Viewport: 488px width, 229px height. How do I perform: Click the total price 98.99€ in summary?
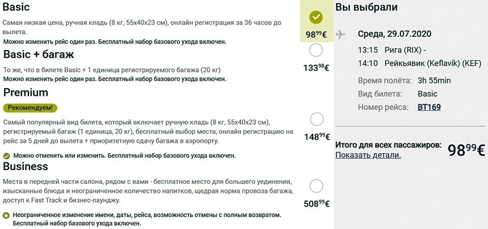(x=466, y=150)
